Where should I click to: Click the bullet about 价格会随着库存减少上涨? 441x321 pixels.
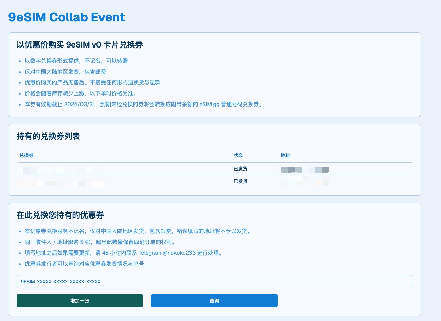[x=81, y=93]
